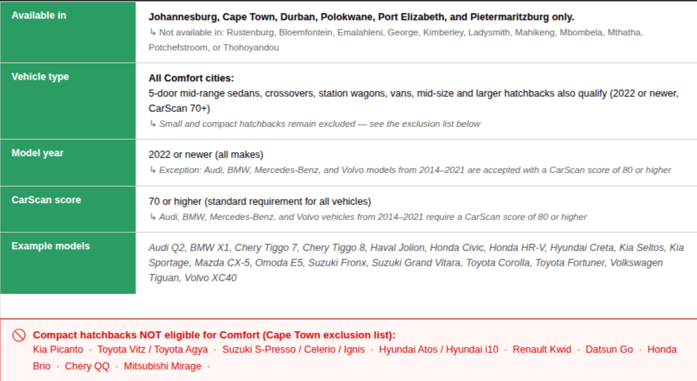Click the 'Model year' row header

pos(68,163)
